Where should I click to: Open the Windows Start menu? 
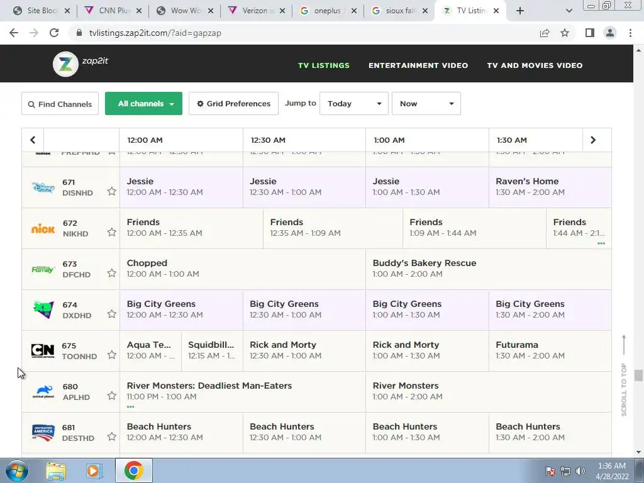pyautogui.click(x=17, y=470)
